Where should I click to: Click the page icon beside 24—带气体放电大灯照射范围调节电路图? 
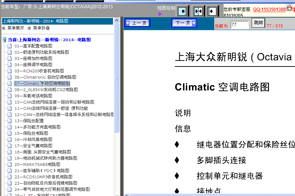coord(10,189)
